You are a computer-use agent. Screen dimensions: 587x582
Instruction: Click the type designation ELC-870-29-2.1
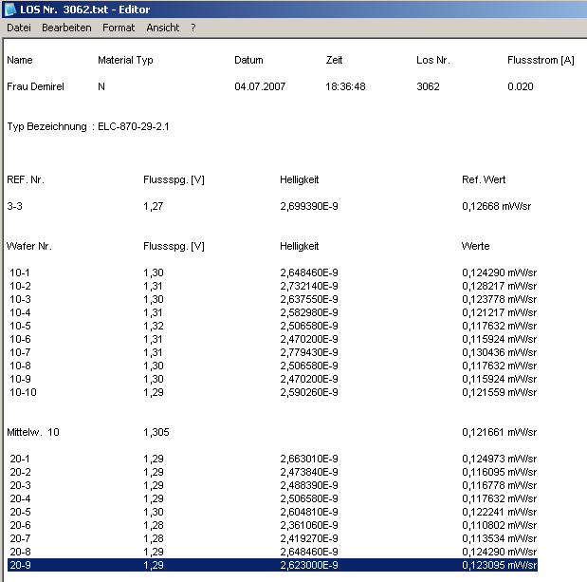click(134, 126)
